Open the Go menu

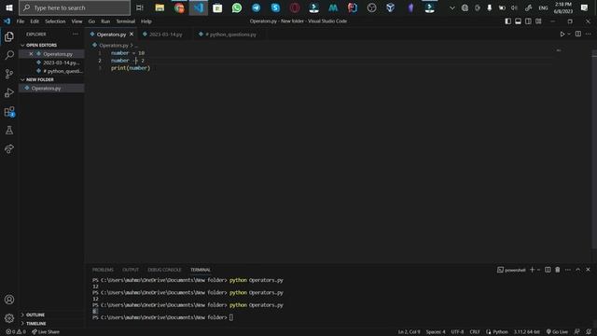pyautogui.click(x=91, y=21)
